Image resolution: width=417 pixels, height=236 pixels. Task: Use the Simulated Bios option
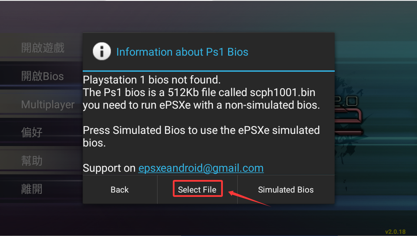click(x=286, y=189)
